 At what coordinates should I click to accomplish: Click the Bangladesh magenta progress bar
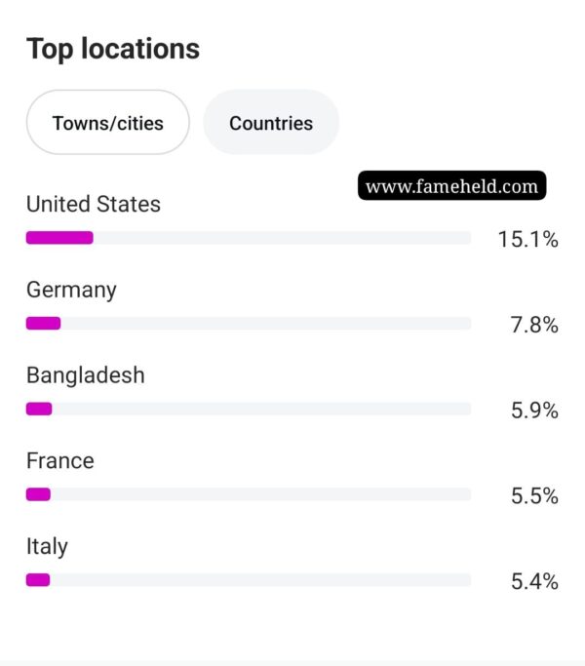point(39,409)
